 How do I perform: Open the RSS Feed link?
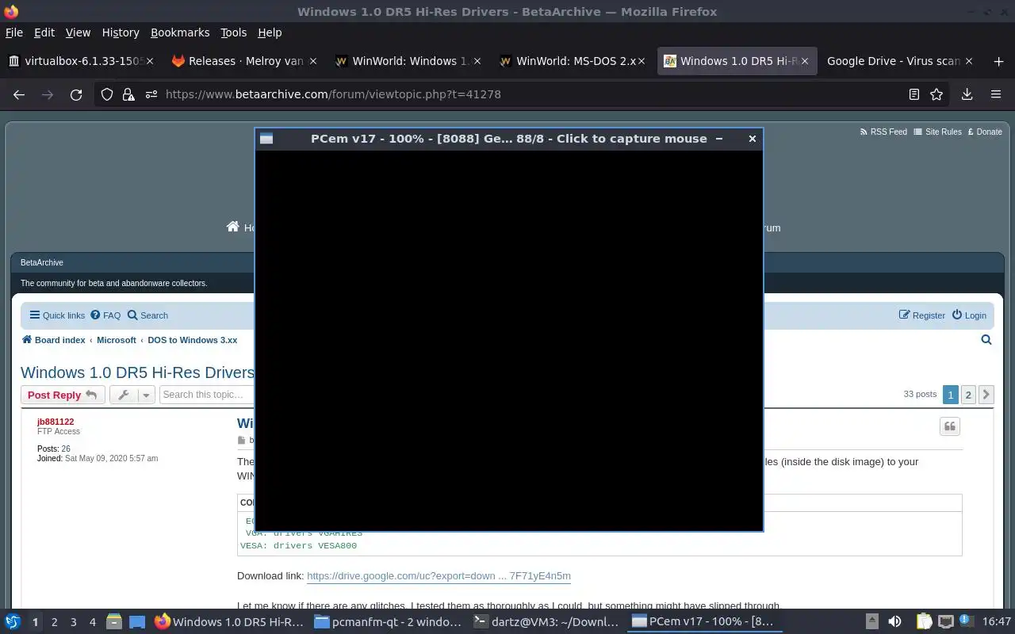(883, 132)
